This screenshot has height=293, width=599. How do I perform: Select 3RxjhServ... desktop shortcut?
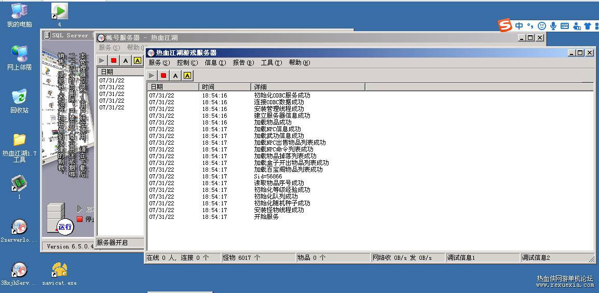[20, 273]
